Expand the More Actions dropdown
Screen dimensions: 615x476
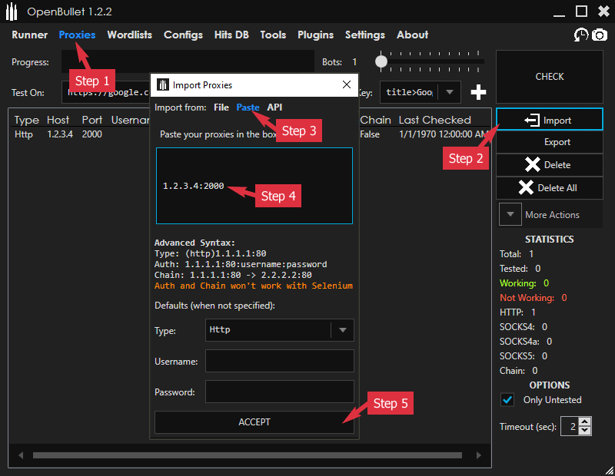(510, 214)
